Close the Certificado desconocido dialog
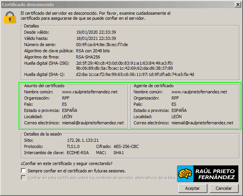The image size is (243, 196). click(x=238, y=4)
